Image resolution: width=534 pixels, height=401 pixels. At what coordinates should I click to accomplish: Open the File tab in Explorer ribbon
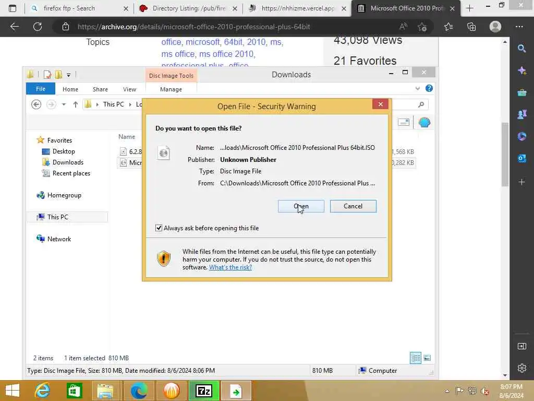[x=41, y=89]
